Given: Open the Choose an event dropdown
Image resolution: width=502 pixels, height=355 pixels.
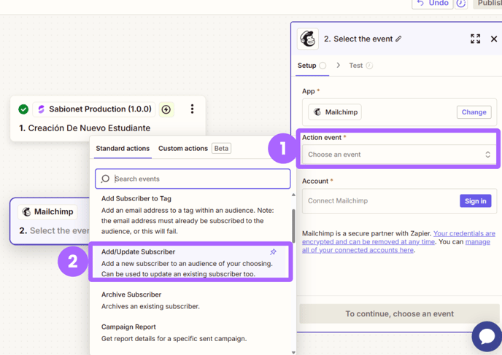Looking at the screenshot, I should (399, 155).
